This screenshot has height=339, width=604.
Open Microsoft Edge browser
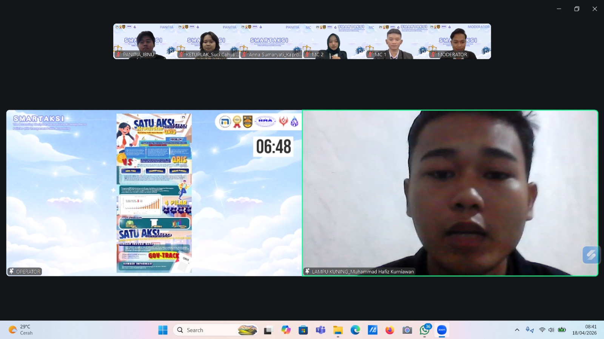pyautogui.click(x=355, y=330)
